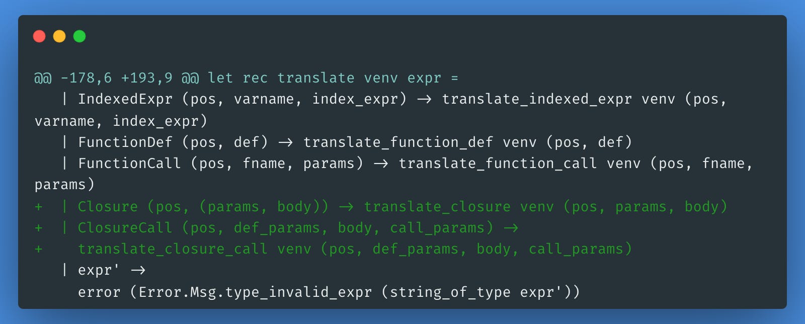Click translate_function_call function name
This screenshot has height=324, width=805.
point(498,164)
